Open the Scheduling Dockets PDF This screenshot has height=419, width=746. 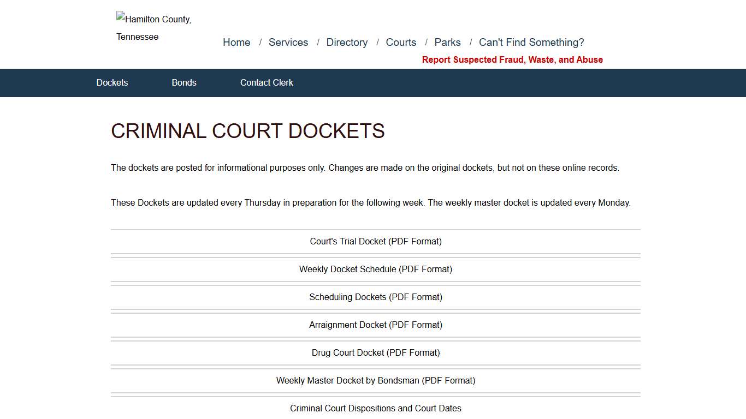(376, 297)
